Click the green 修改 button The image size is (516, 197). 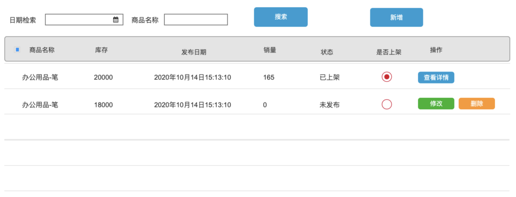(436, 104)
